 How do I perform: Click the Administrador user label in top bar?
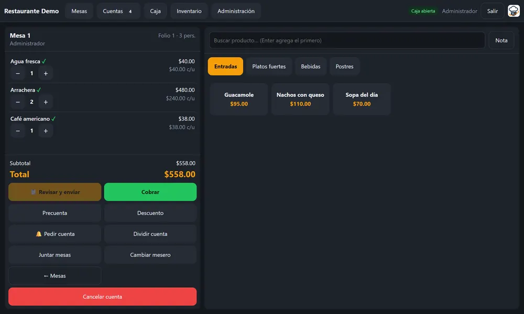click(460, 11)
